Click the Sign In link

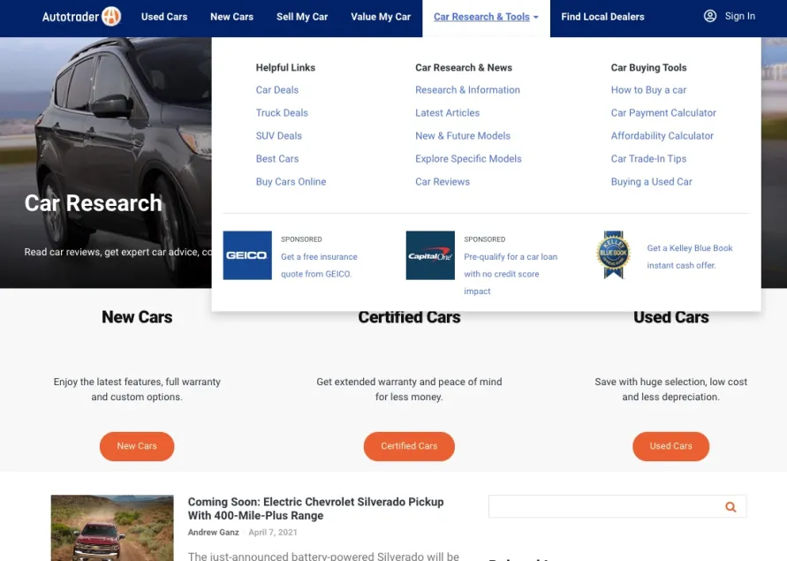(x=740, y=16)
